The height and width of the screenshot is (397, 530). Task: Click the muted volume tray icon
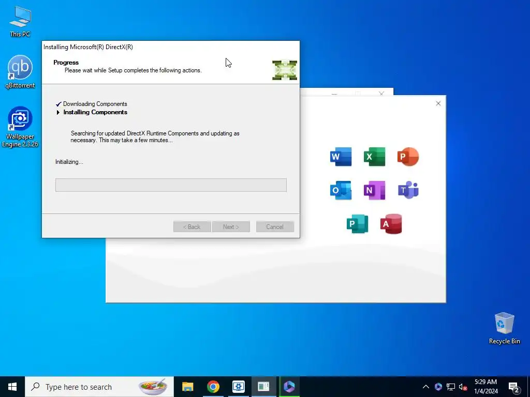coord(463,387)
